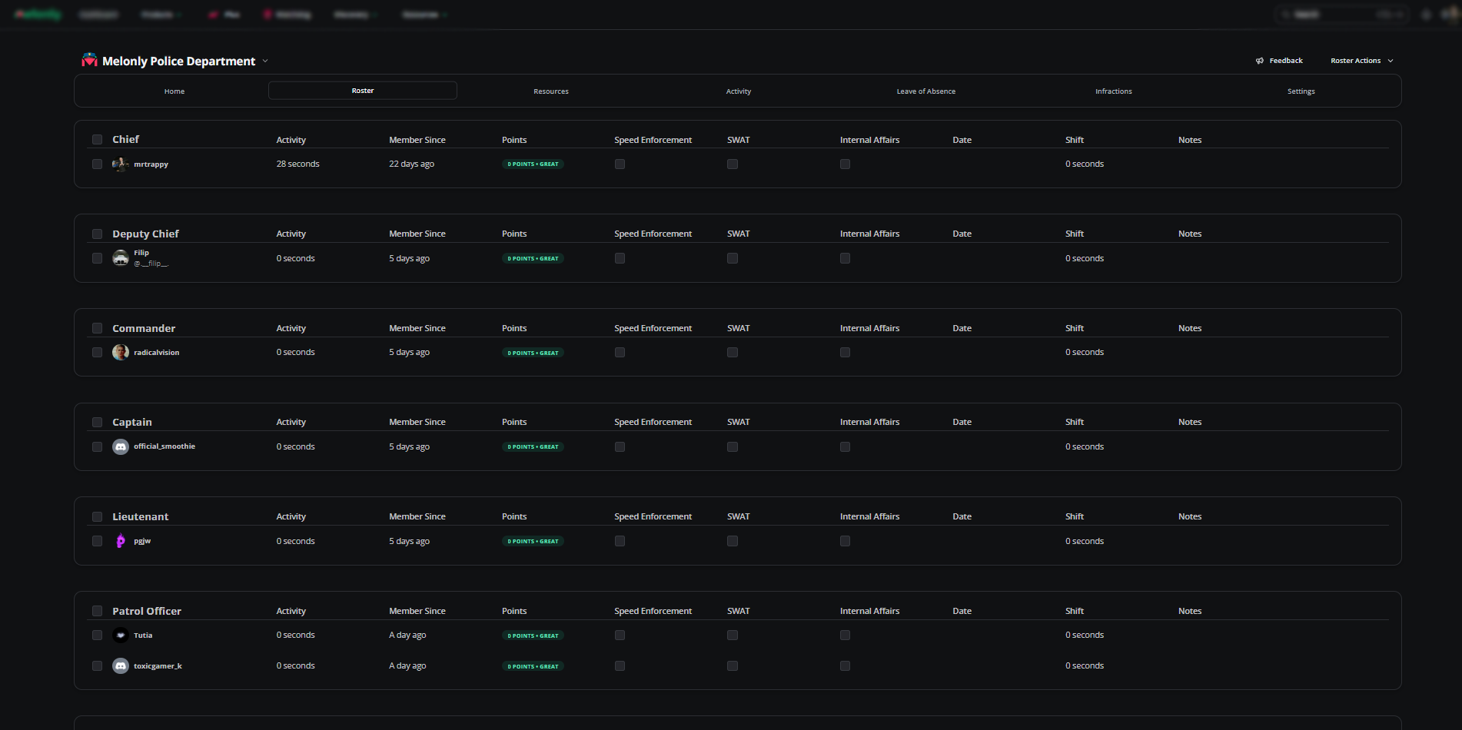The width and height of the screenshot is (1462, 730).
Task: Click Filip's avatar under Deputy Chief
Action: pos(121,258)
